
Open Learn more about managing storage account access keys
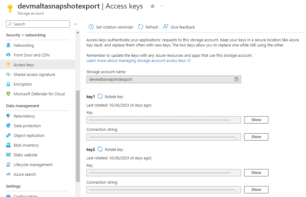click(x=136, y=60)
